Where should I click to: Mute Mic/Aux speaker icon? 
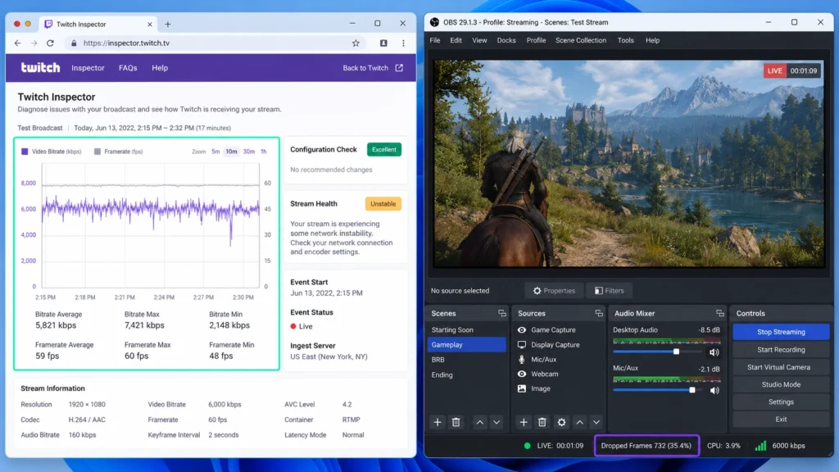click(x=714, y=390)
